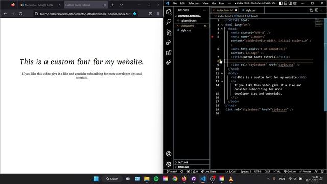Fold the body element at line 11

coord(222,73)
